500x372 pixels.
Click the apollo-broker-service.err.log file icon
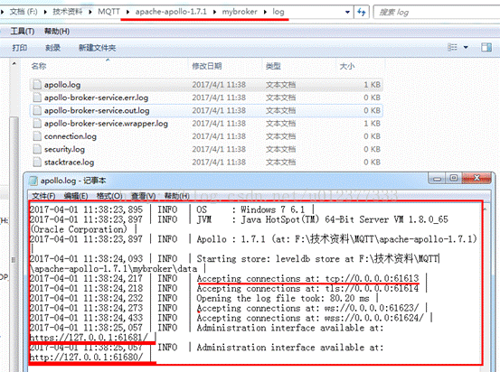click(37, 98)
